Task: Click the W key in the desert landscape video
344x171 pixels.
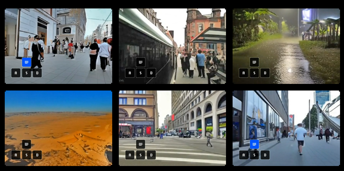Action: (x=26, y=144)
